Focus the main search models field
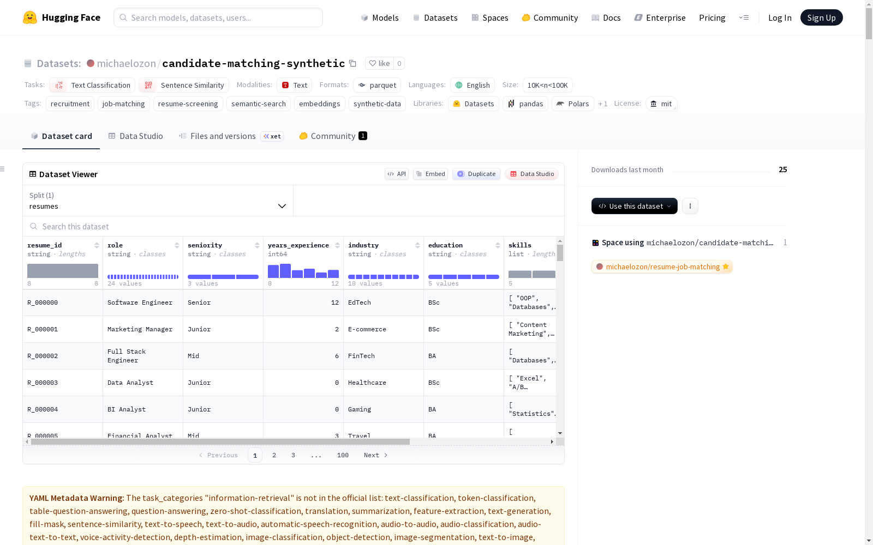This screenshot has height=545, width=873. [x=218, y=17]
